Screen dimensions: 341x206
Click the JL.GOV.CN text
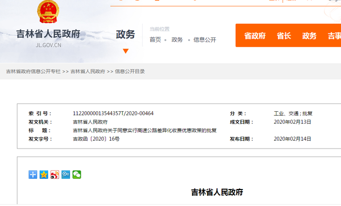48,45
